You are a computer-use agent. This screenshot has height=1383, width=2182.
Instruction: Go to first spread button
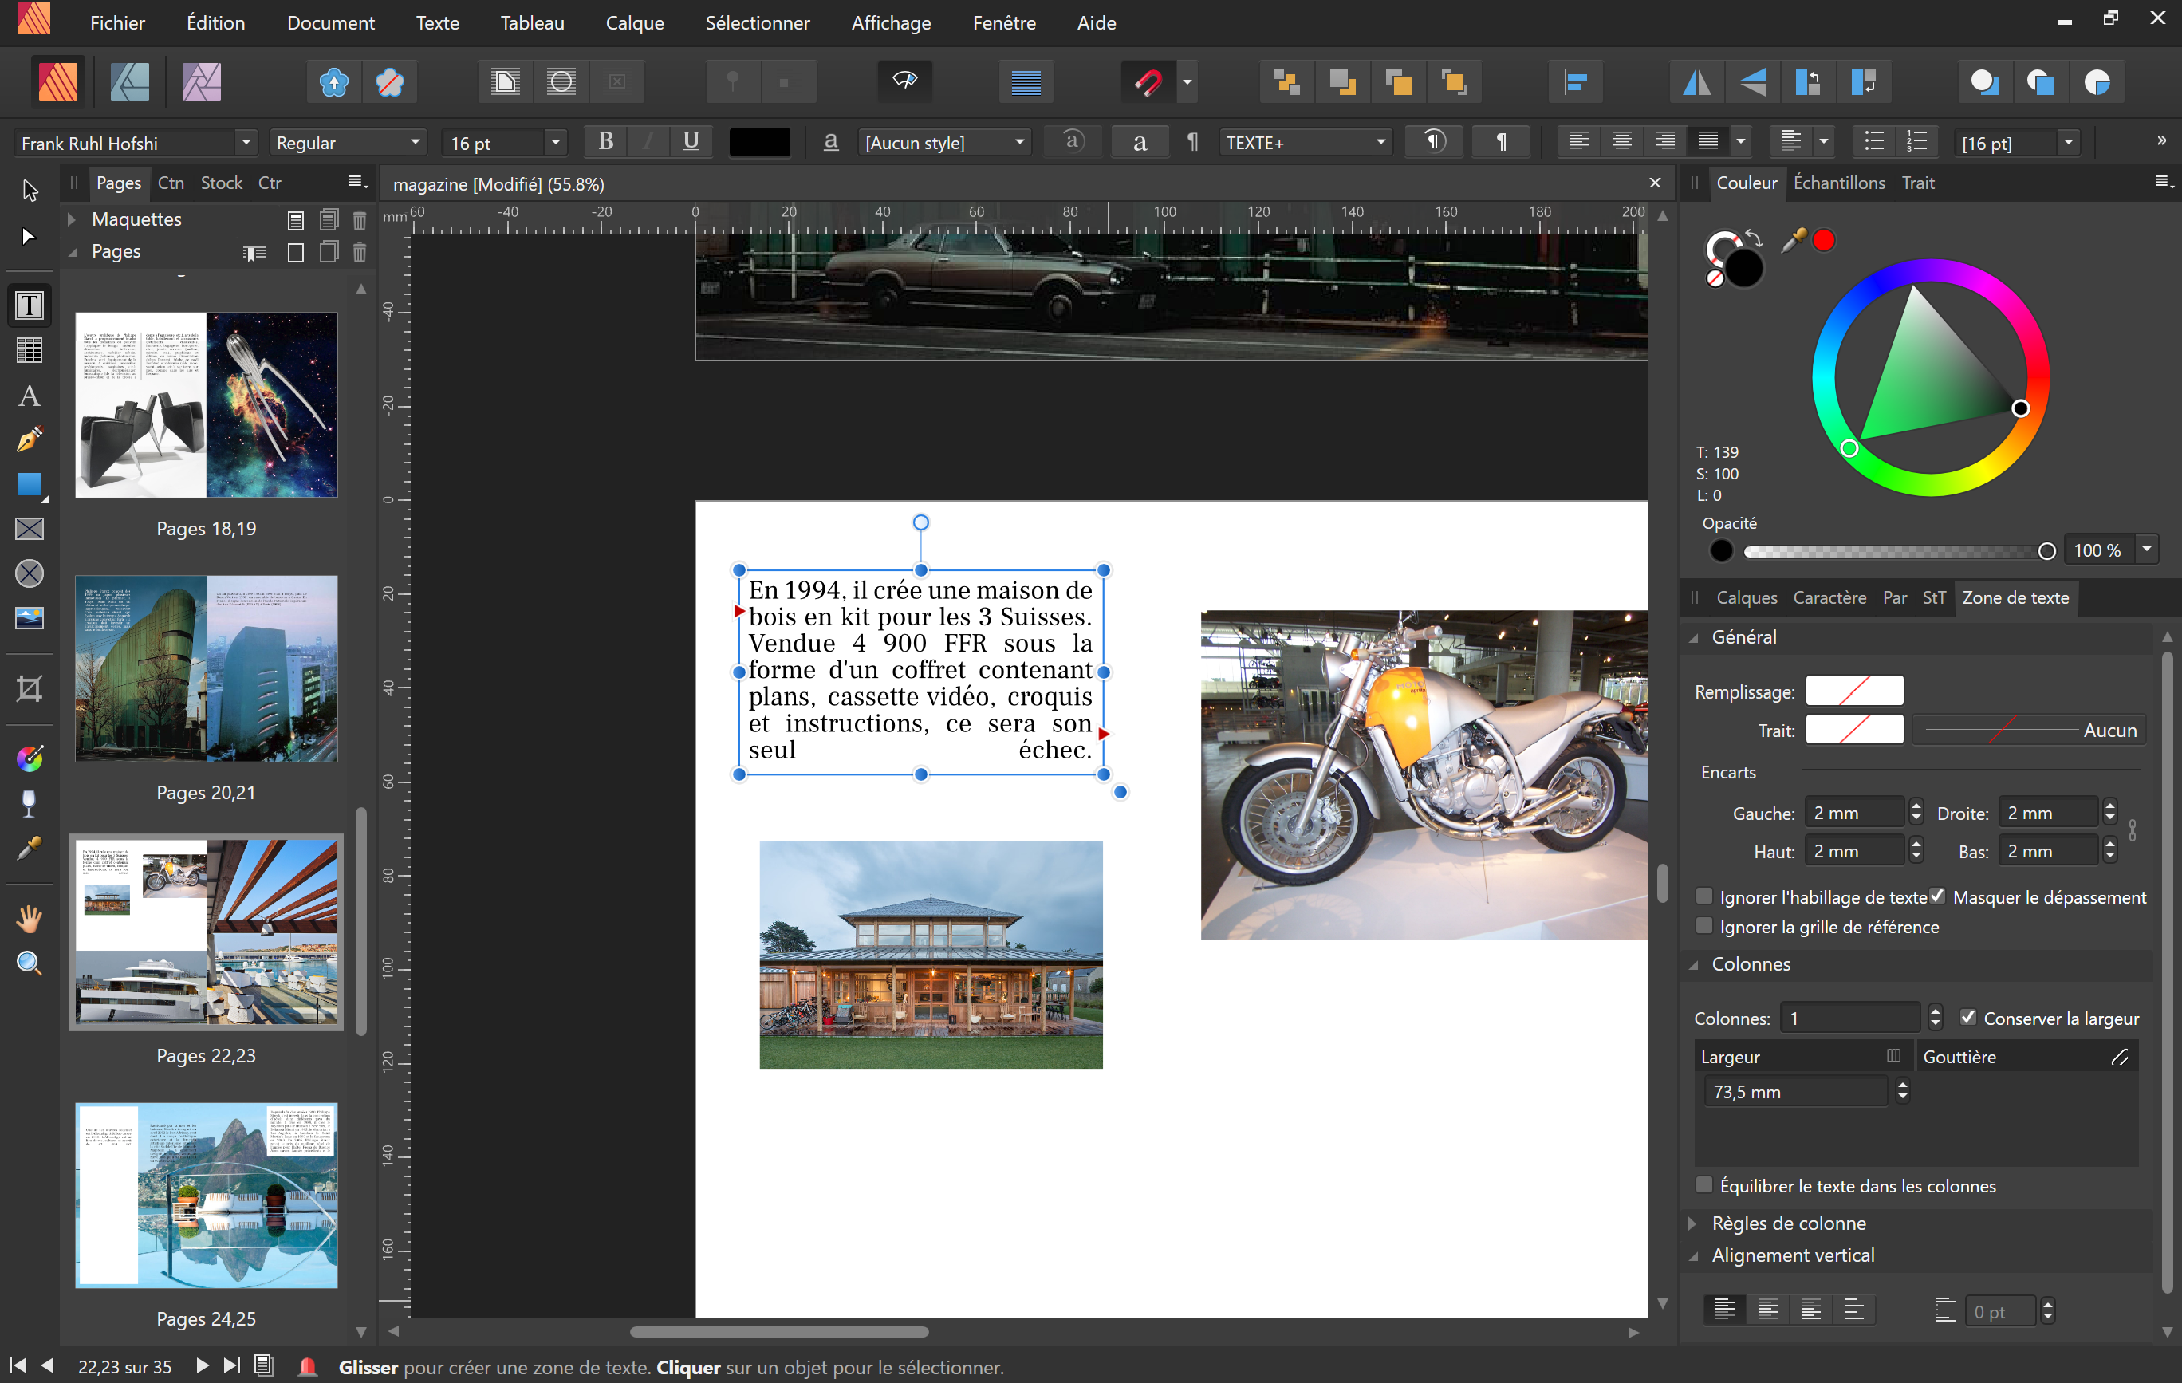[18, 1365]
